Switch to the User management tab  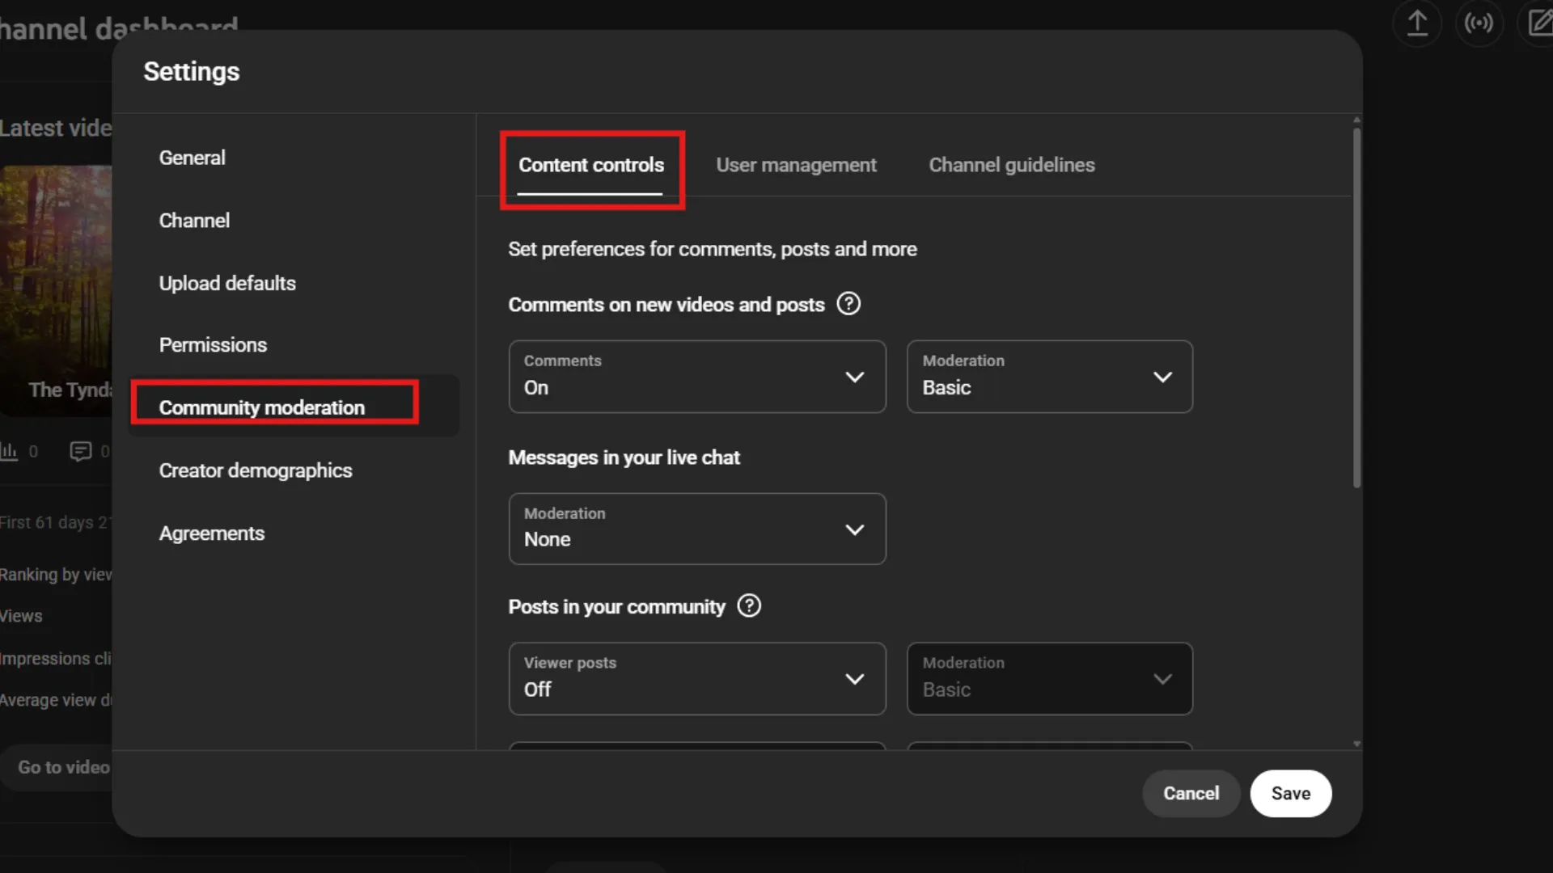click(x=796, y=165)
